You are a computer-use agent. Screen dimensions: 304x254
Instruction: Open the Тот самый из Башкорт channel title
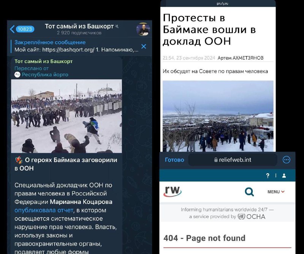[x=79, y=26]
